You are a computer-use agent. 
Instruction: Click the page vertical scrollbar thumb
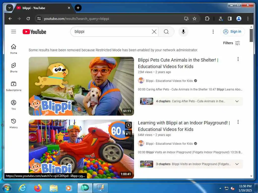[x=251, y=35]
